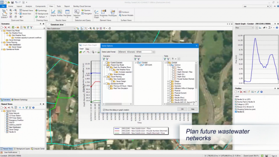Open the Profiles icon in ribbon
The image size is (279, 157).
pos(60,13)
